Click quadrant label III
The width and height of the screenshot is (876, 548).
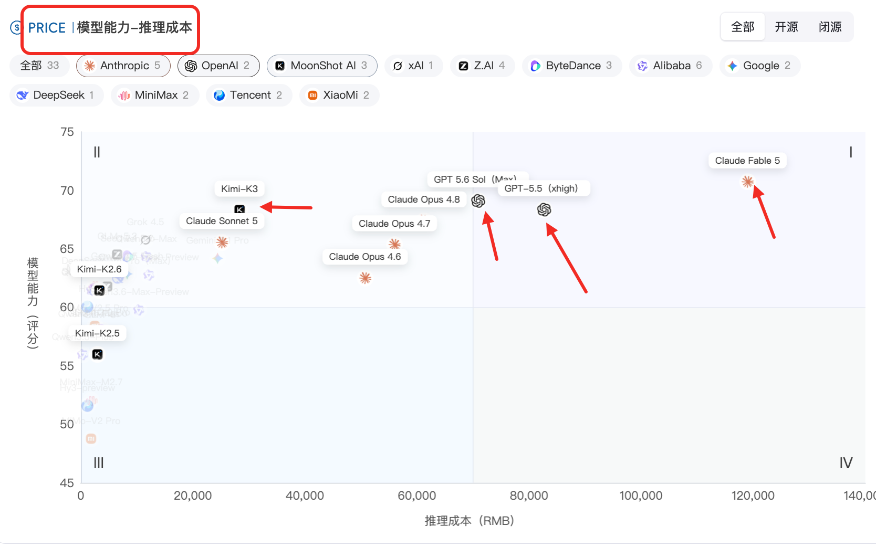98,463
